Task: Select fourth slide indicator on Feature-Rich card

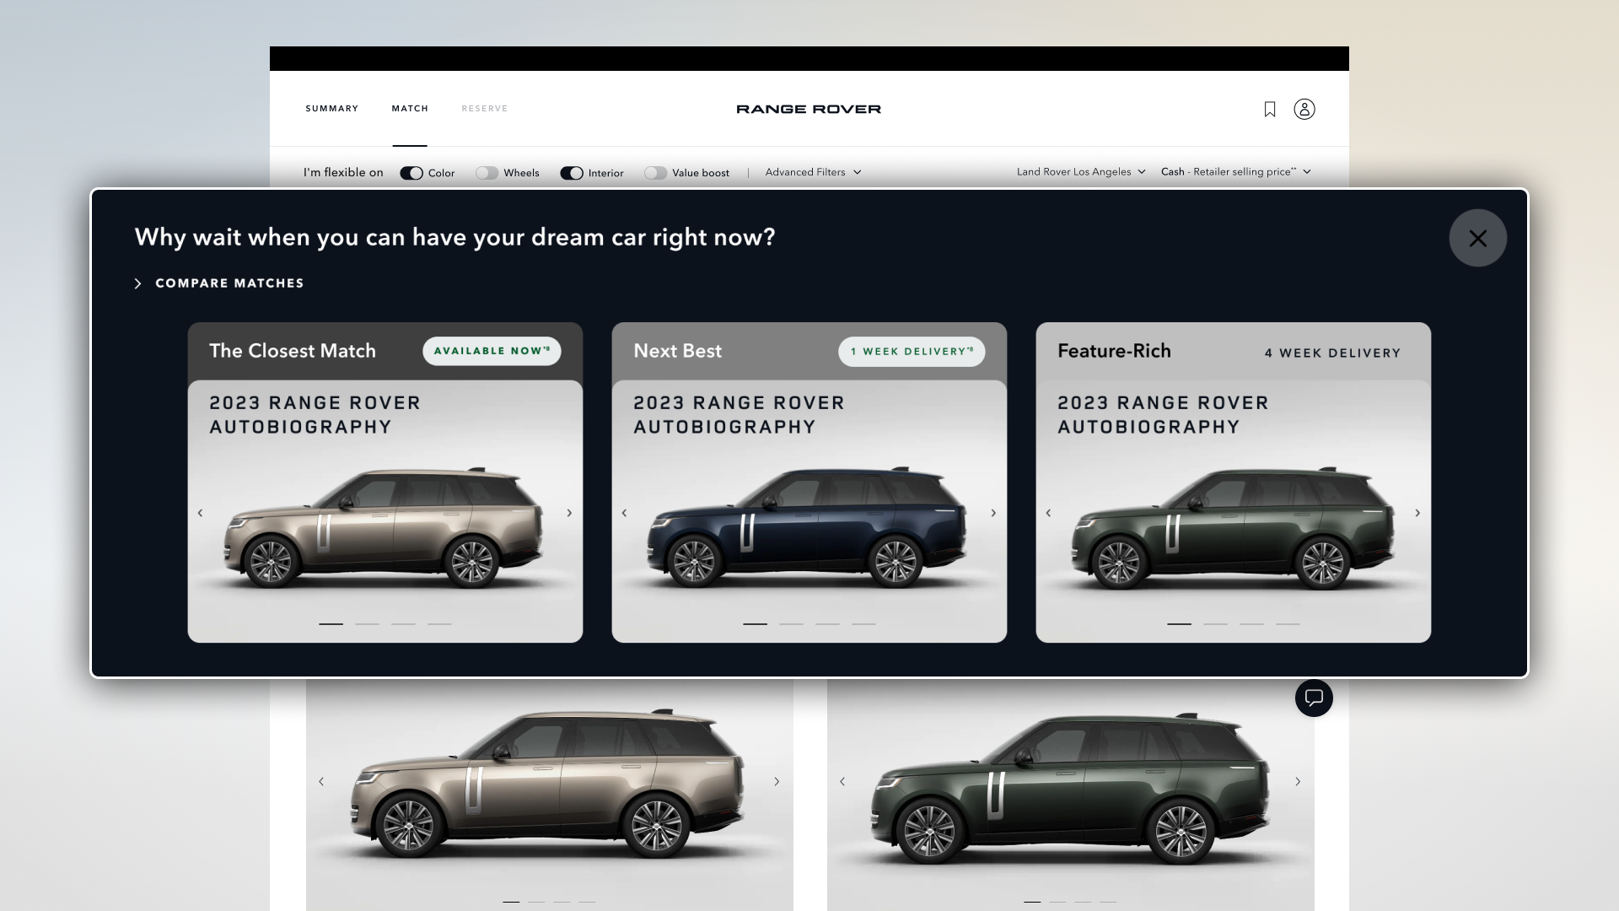Action: click(1288, 624)
